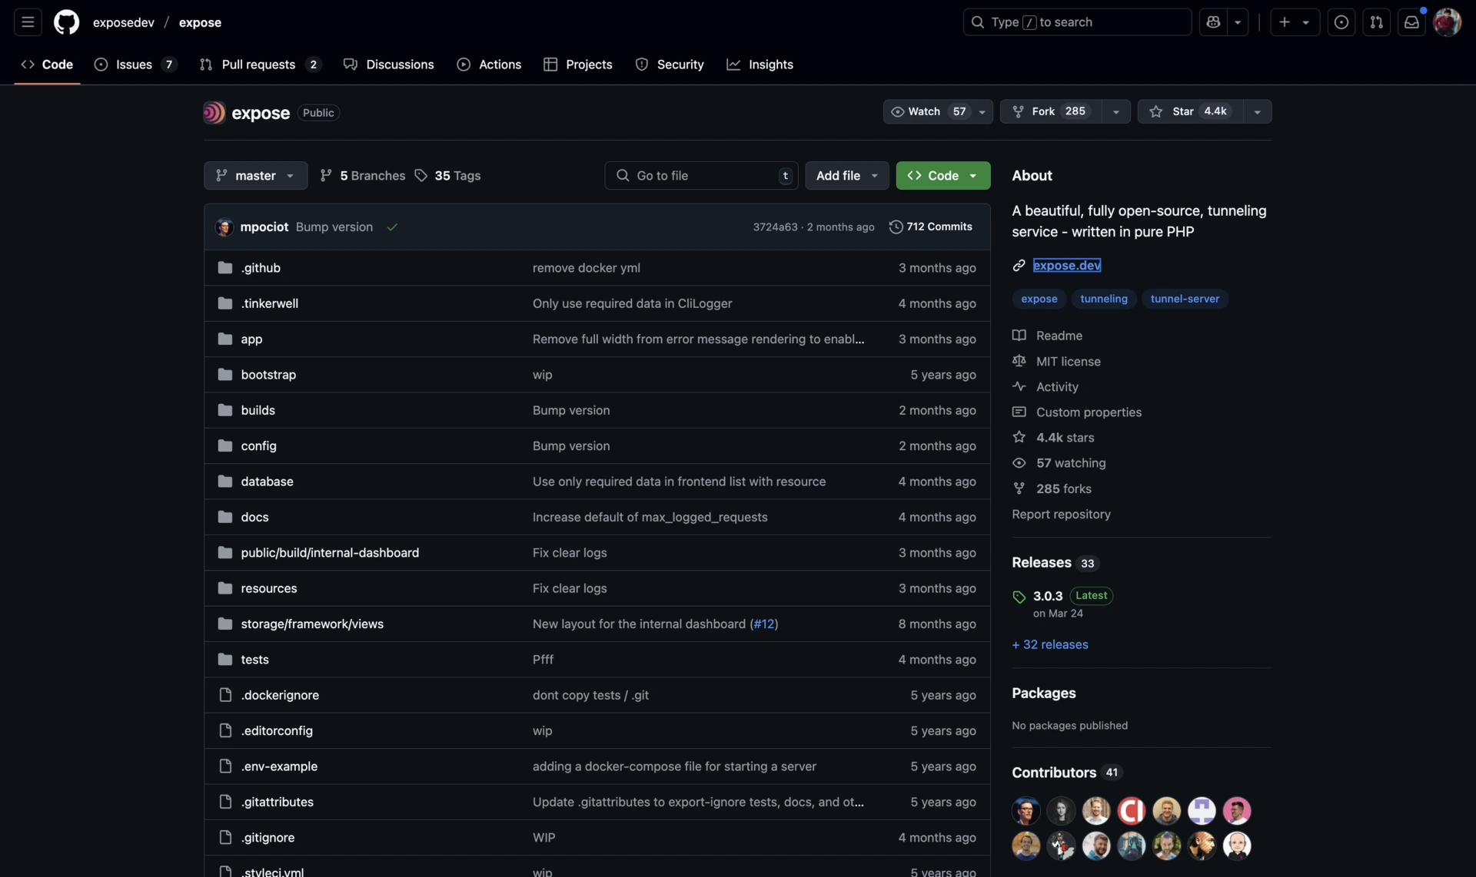This screenshot has height=877, width=1476.
Task: Open the first contributor avatar
Action: (x=1026, y=810)
